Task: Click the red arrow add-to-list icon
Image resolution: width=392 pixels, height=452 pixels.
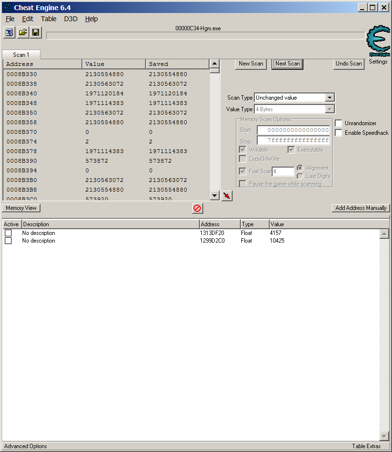Action: [x=227, y=195]
